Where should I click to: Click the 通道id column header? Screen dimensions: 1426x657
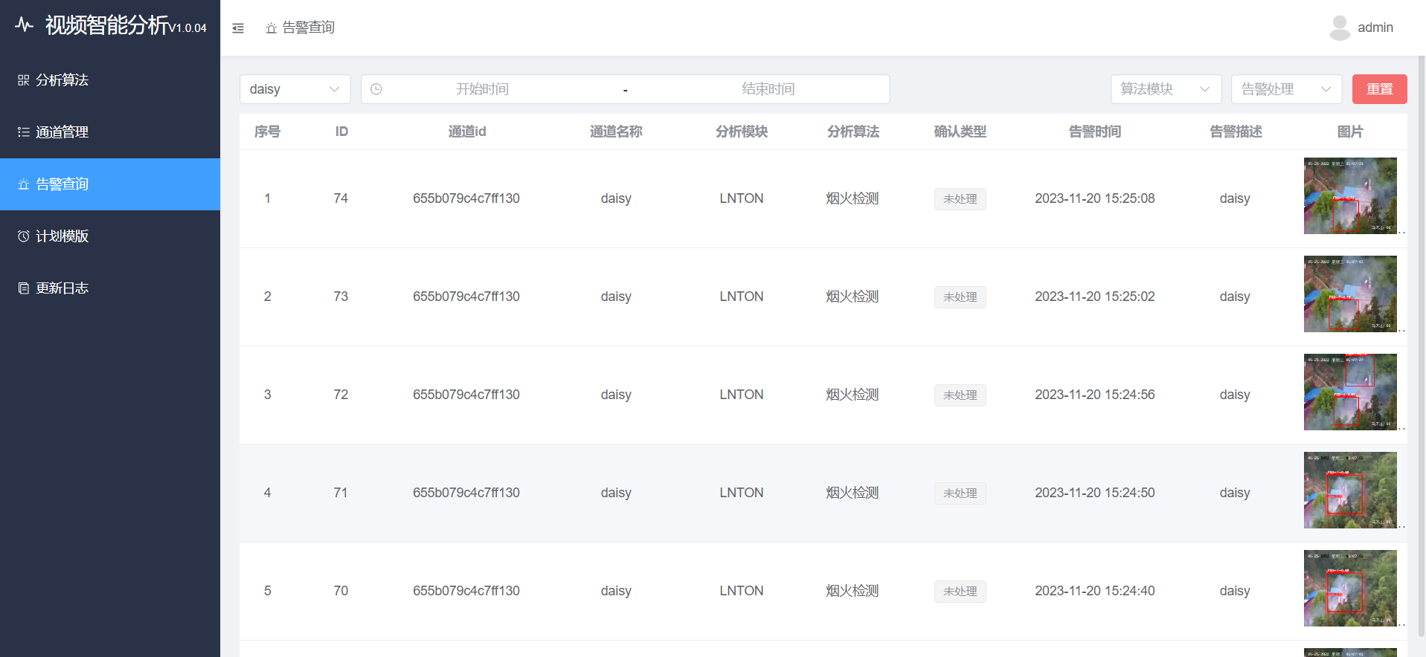(x=467, y=132)
